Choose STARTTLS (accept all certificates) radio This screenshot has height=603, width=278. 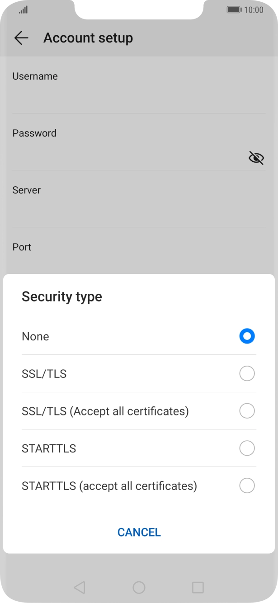point(247,486)
